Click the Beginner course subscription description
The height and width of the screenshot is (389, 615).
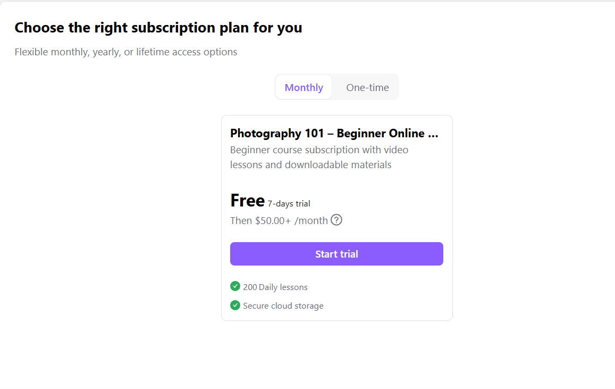pyautogui.click(x=319, y=158)
